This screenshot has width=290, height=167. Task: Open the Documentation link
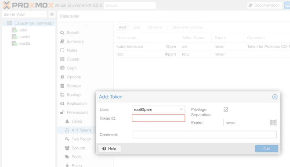click(x=264, y=5)
